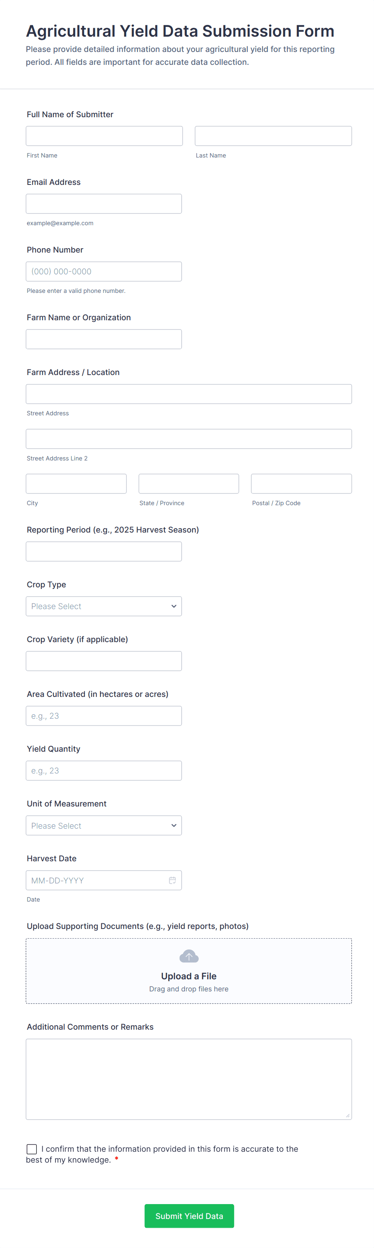Viewport: 374px width, 1248px height.
Task: Click the Additional Comments text area
Action: pyautogui.click(x=189, y=1079)
